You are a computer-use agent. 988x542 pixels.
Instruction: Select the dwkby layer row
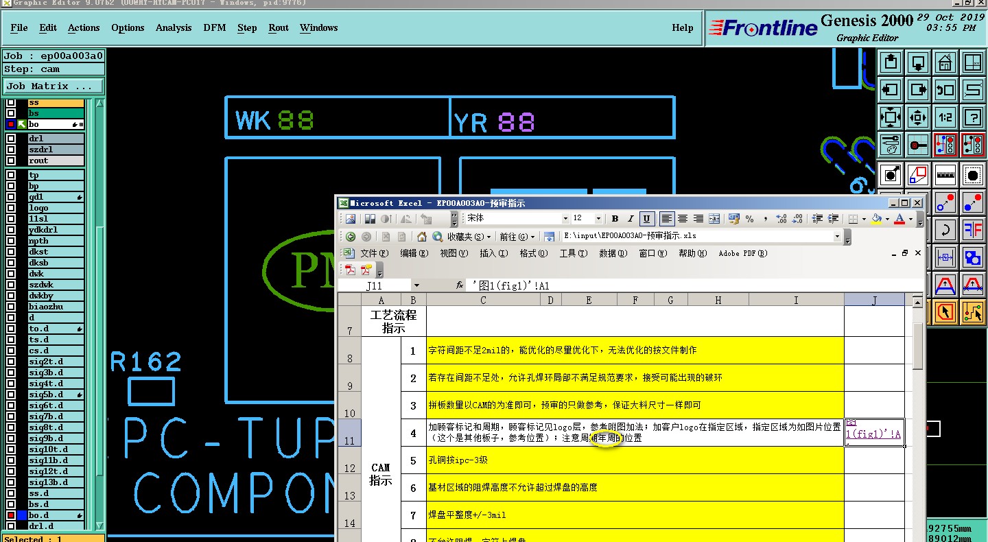(56, 296)
